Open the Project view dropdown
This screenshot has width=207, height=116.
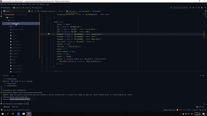[x=7, y=11]
